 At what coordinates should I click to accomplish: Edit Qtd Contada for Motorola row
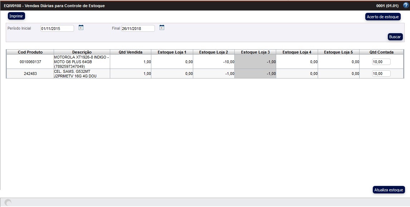(x=381, y=62)
